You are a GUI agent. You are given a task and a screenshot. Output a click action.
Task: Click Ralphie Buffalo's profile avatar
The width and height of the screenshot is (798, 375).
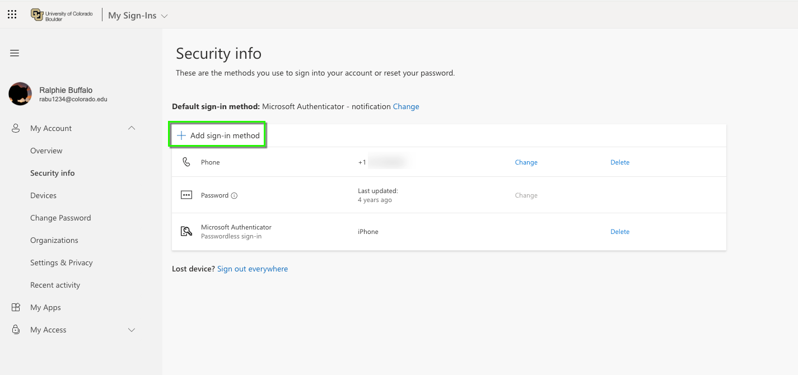[20, 94]
